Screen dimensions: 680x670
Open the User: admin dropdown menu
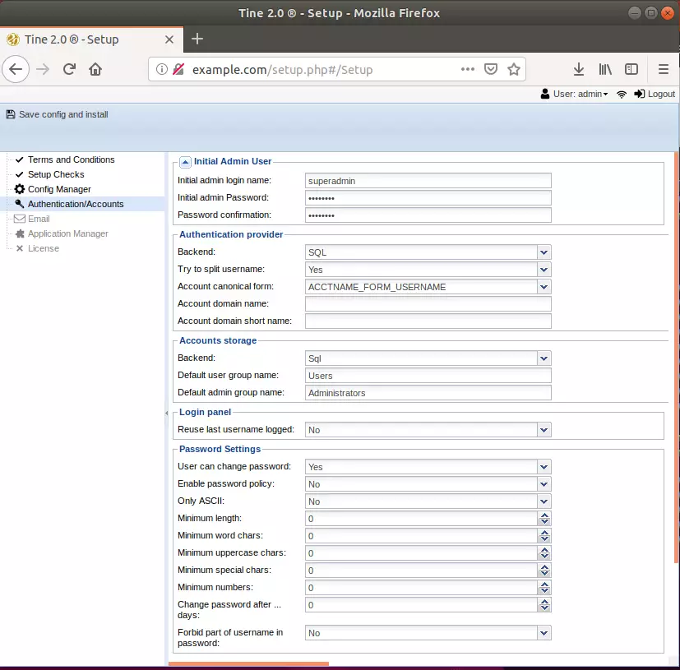(x=581, y=94)
